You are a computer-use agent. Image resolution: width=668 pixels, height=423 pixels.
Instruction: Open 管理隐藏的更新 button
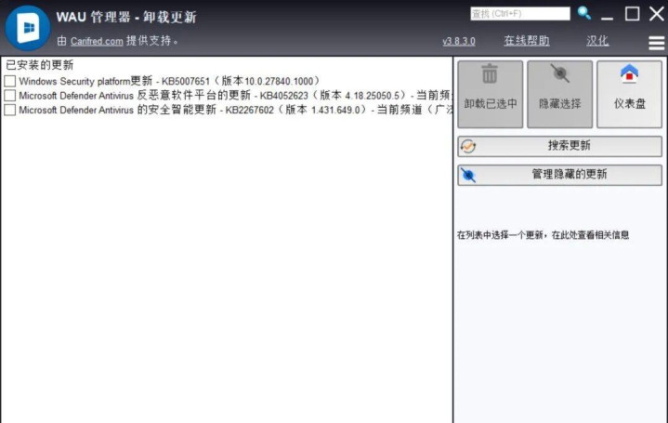[560, 175]
